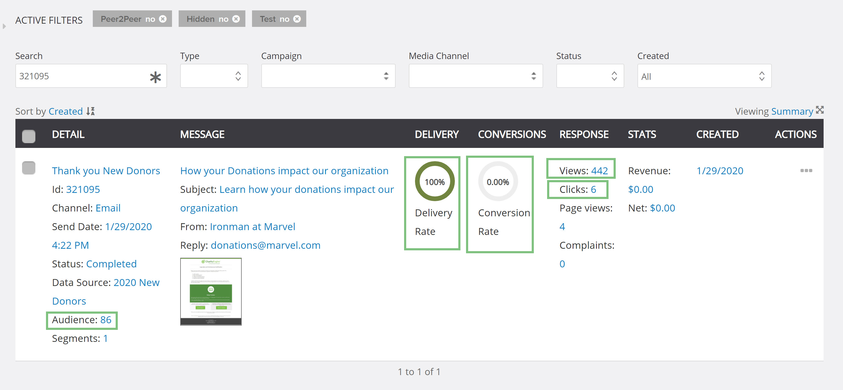Open the Campaign dropdown
843x390 pixels.
point(328,76)
